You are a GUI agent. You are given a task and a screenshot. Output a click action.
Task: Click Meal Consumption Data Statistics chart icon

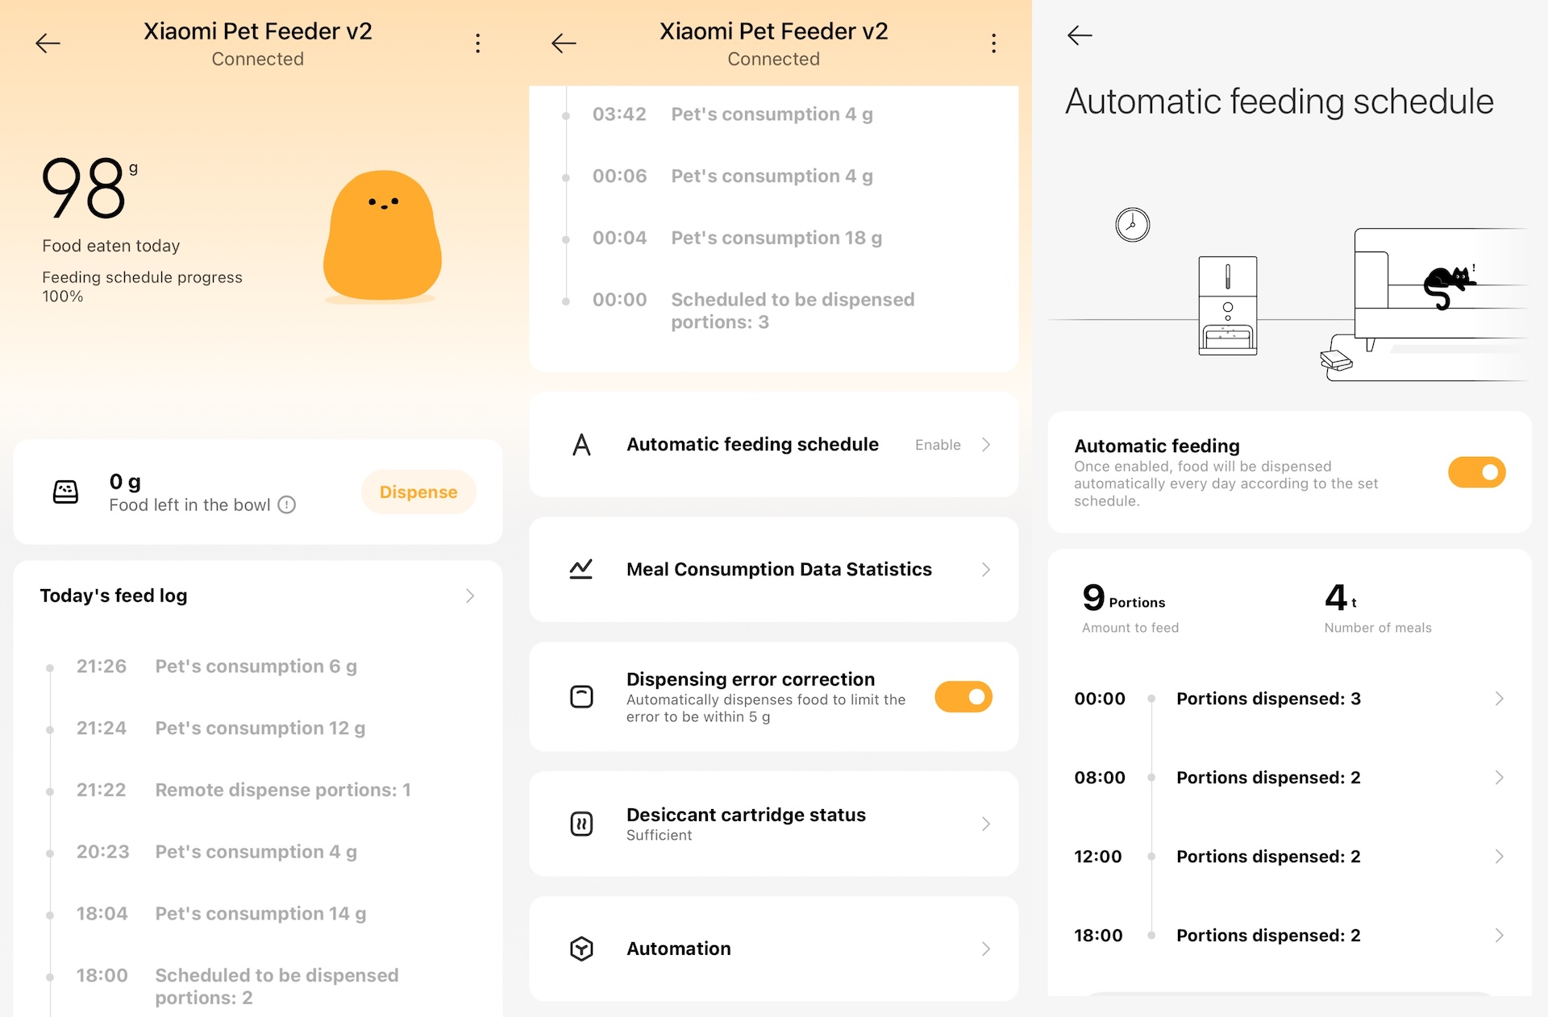tap(581, 570)
